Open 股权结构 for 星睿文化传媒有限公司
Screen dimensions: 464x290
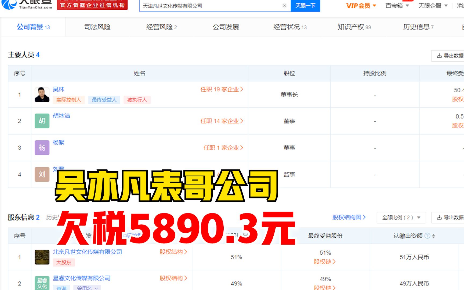pos(173,278)
